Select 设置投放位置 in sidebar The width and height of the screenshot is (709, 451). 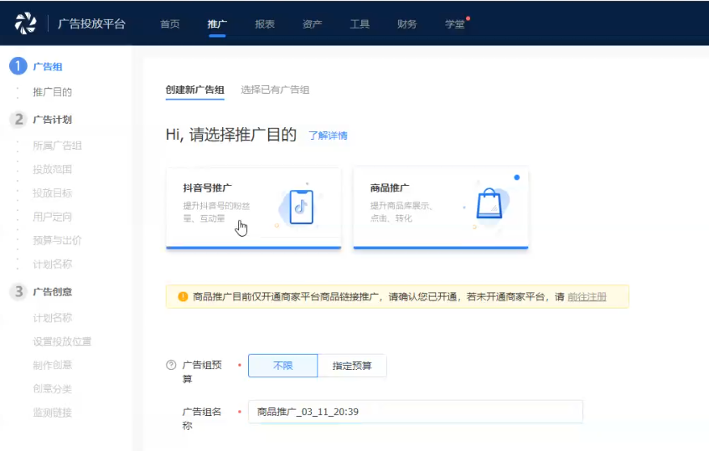point(62,341)
